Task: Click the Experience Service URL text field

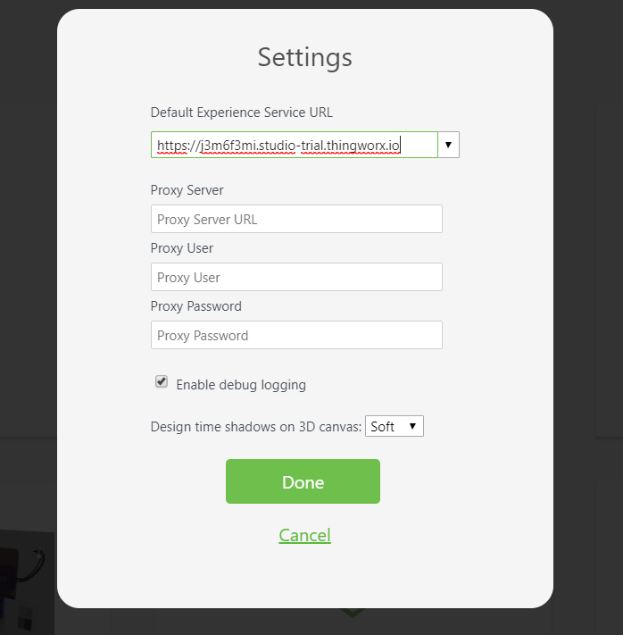Action: coord(294,146)
